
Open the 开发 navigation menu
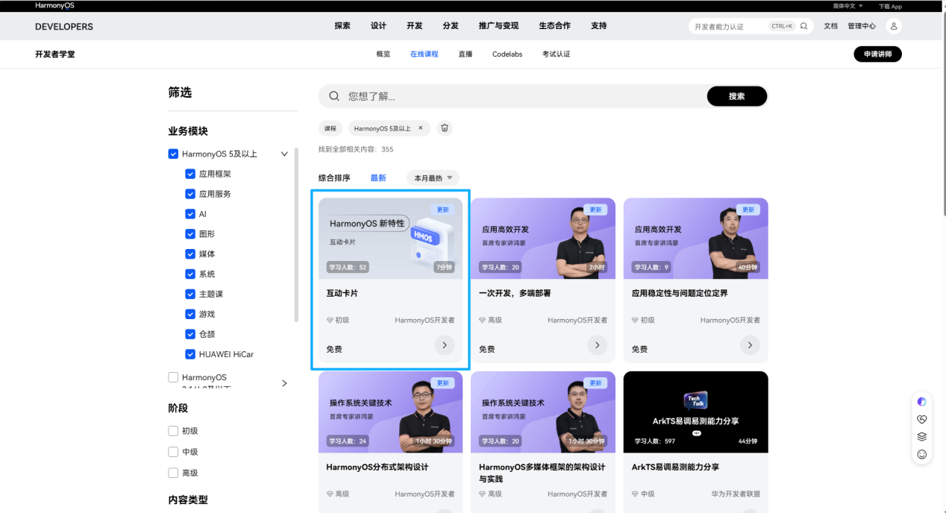tap(415, 26)
